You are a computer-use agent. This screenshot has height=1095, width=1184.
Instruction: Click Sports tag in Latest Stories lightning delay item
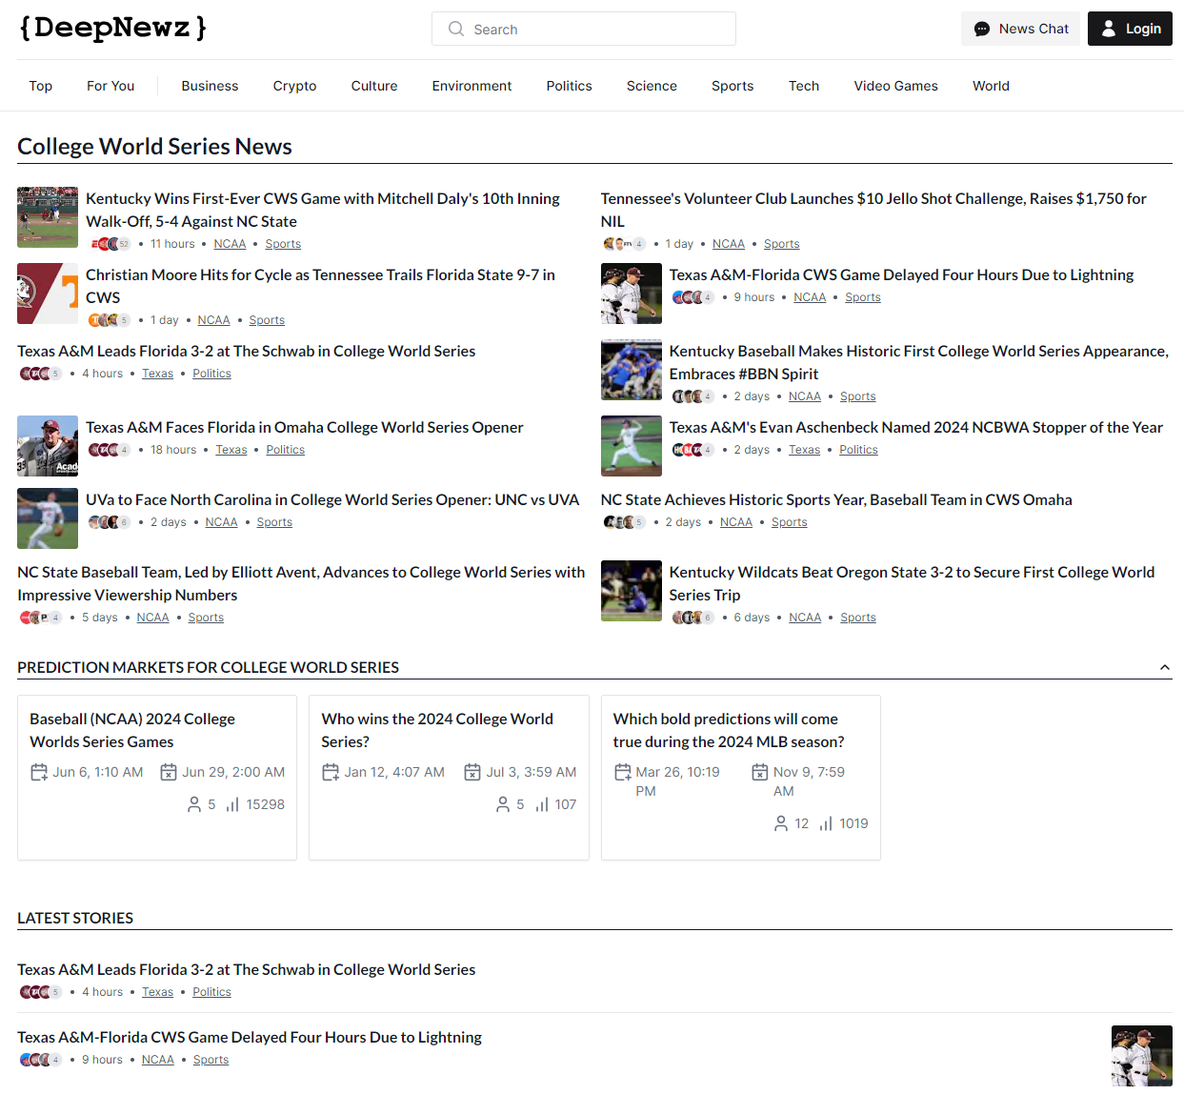[x=211, y=1060]
